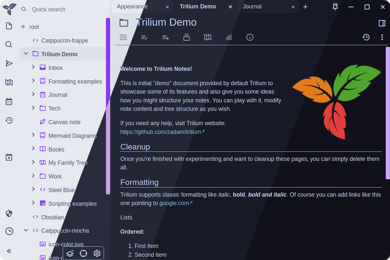Expand the Steel Blue node
The image size is (390, 260).
(33, 189)
